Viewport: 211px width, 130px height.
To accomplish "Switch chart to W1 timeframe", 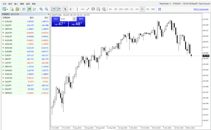I will (x=148, y=9).
